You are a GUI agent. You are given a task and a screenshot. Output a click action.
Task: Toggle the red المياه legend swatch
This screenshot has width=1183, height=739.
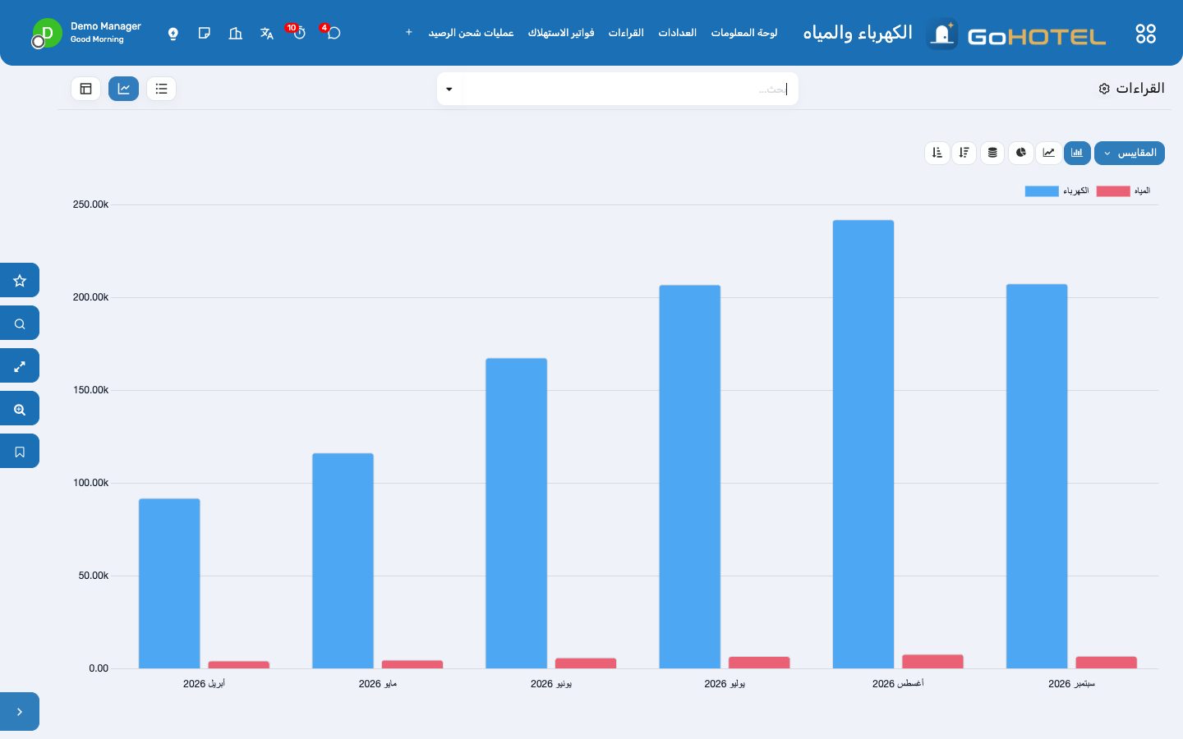(x=1113, y=191)
